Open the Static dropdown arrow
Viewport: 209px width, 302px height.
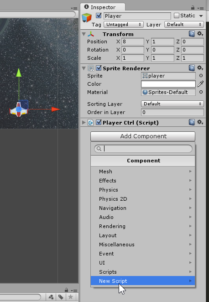(x=201, y=16)
